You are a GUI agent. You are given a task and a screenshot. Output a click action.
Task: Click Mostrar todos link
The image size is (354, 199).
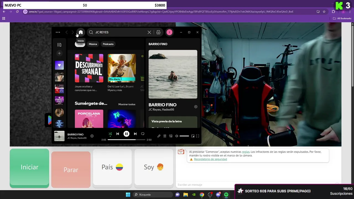tap(127, 104)
